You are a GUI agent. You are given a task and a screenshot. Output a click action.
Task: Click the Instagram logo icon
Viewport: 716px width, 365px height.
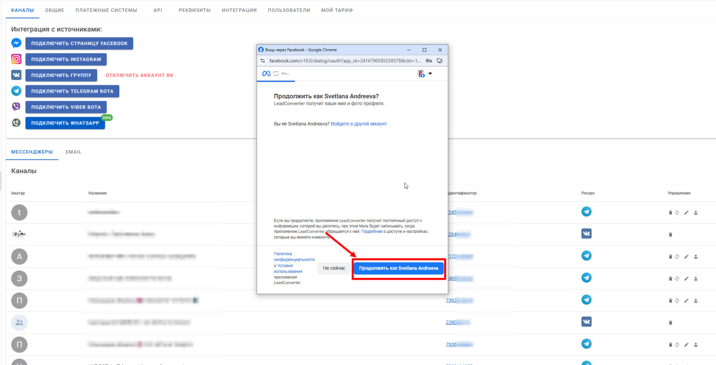coord(17,59)
